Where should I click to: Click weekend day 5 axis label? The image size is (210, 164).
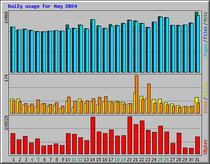(x=38, y=159)
